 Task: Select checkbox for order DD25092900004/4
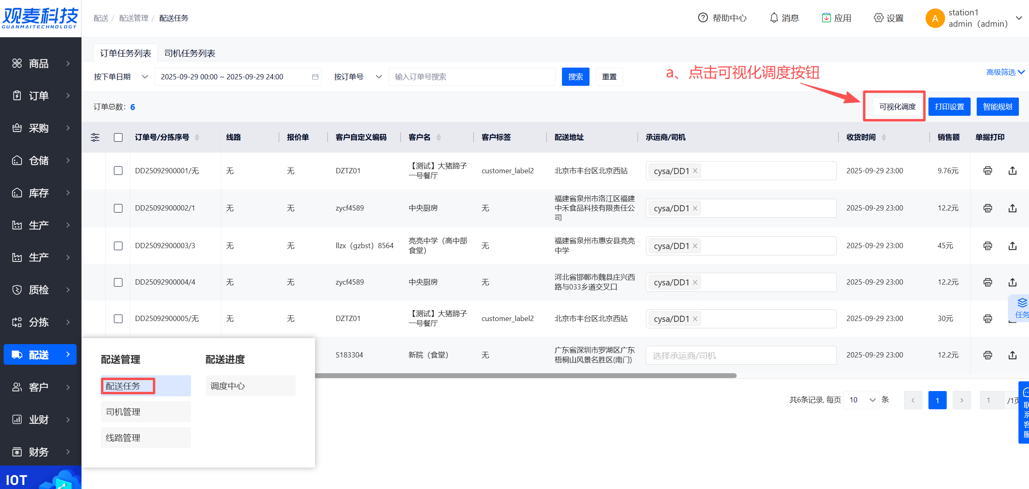pos(118,282)
